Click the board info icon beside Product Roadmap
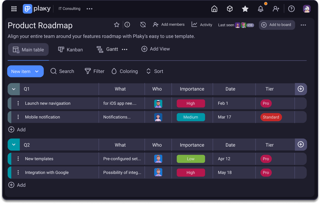This screenshot has height=204, width=320. (127, 25)
